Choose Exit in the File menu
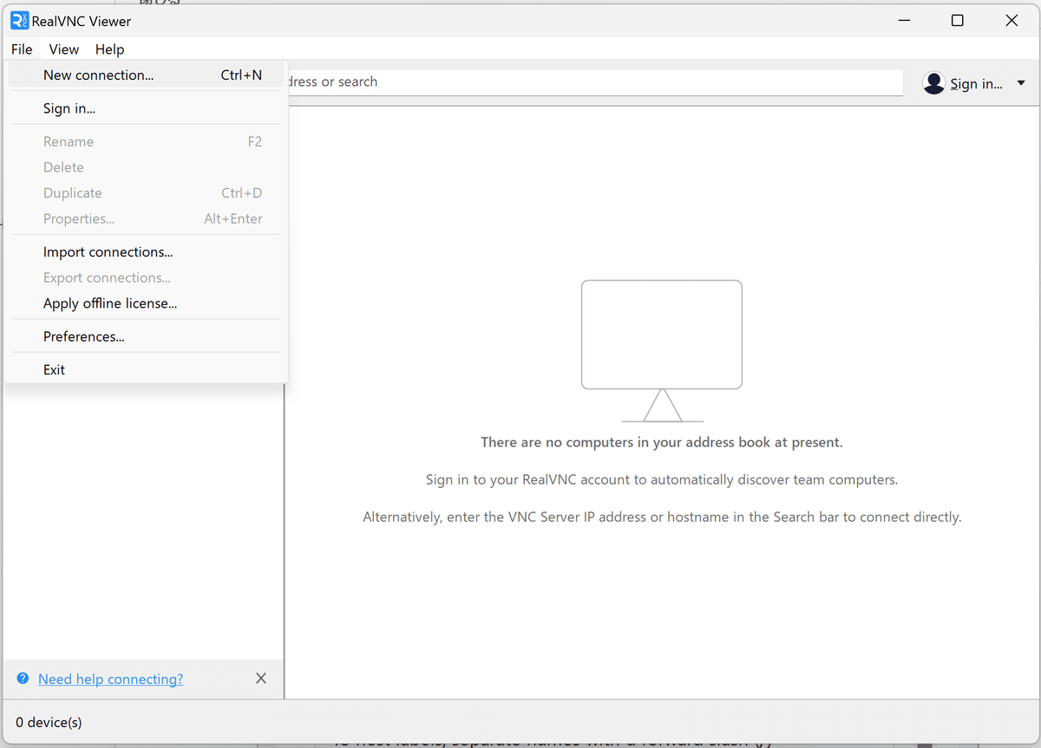 click(x=146, y=369)
